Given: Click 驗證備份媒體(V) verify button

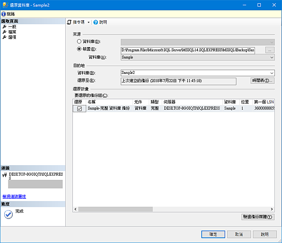Looking at the screenshot, I should click(258, 217).
